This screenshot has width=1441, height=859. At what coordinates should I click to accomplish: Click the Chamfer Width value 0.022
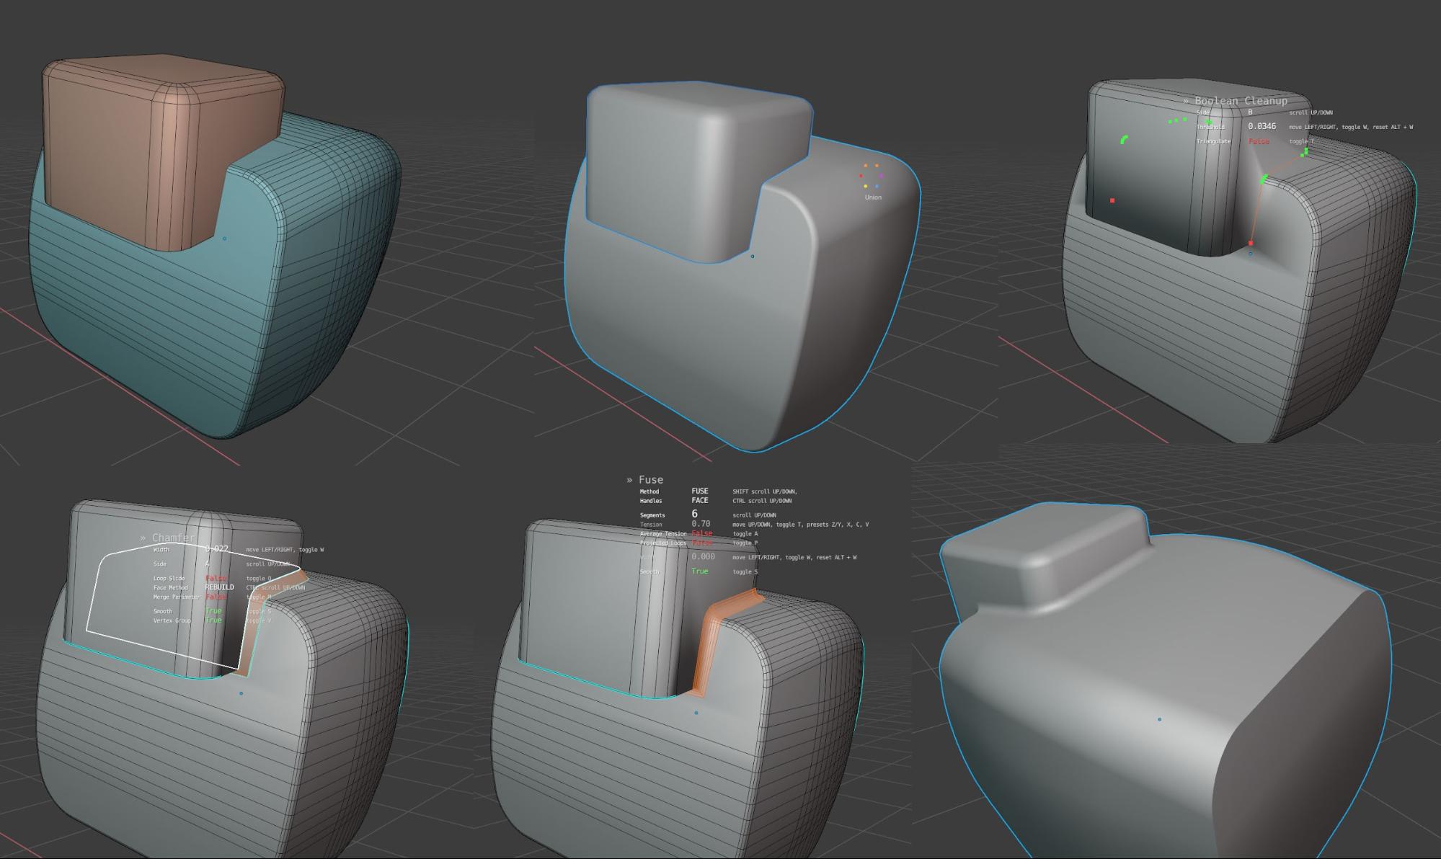click(x=216, y=549)
